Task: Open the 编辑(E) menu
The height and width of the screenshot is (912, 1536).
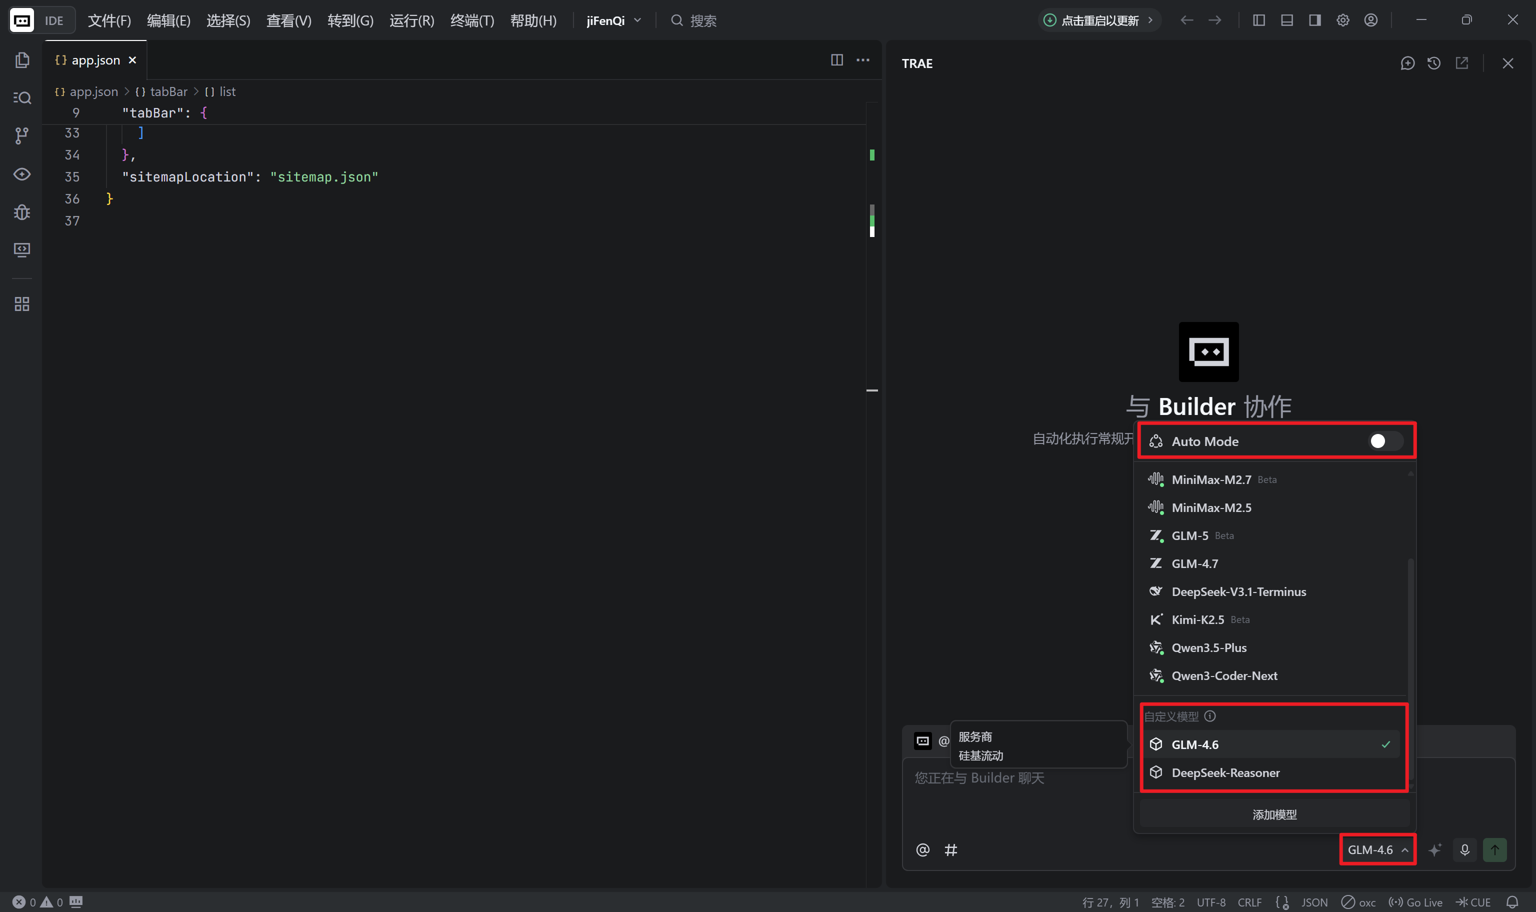Action: click(x=169, y=20)
